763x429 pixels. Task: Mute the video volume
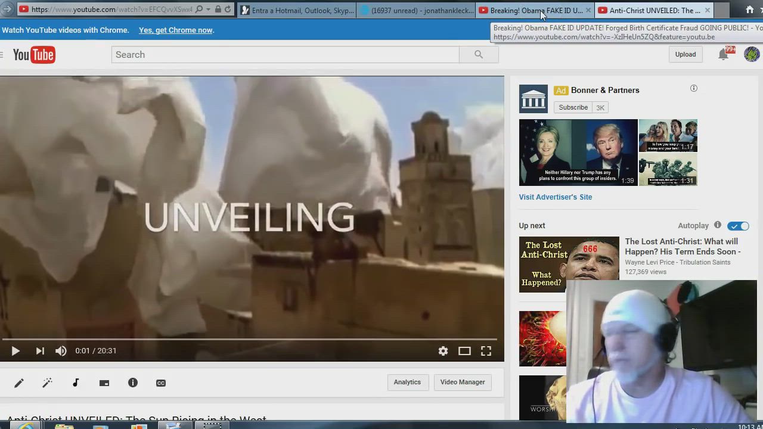pyautogui.click(x=61, y=351)
